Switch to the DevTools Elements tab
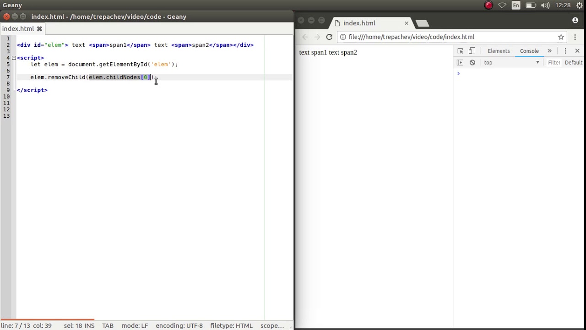The image size is (586, 330). [x=499, y=51]
